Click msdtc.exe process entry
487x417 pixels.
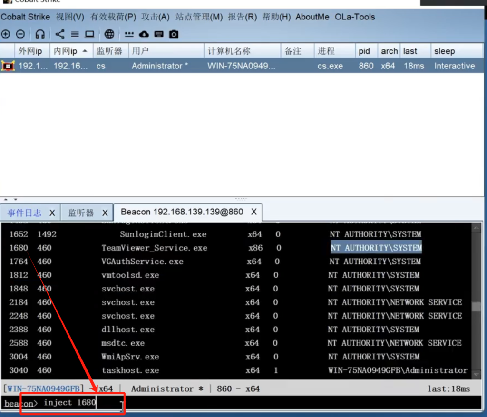[123, 343]
